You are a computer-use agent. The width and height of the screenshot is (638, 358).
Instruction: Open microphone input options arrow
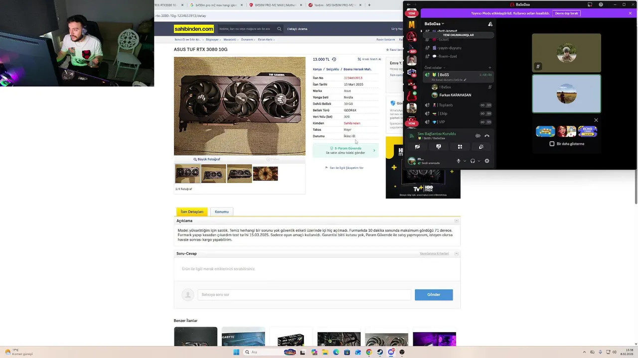tap(465, 161)
